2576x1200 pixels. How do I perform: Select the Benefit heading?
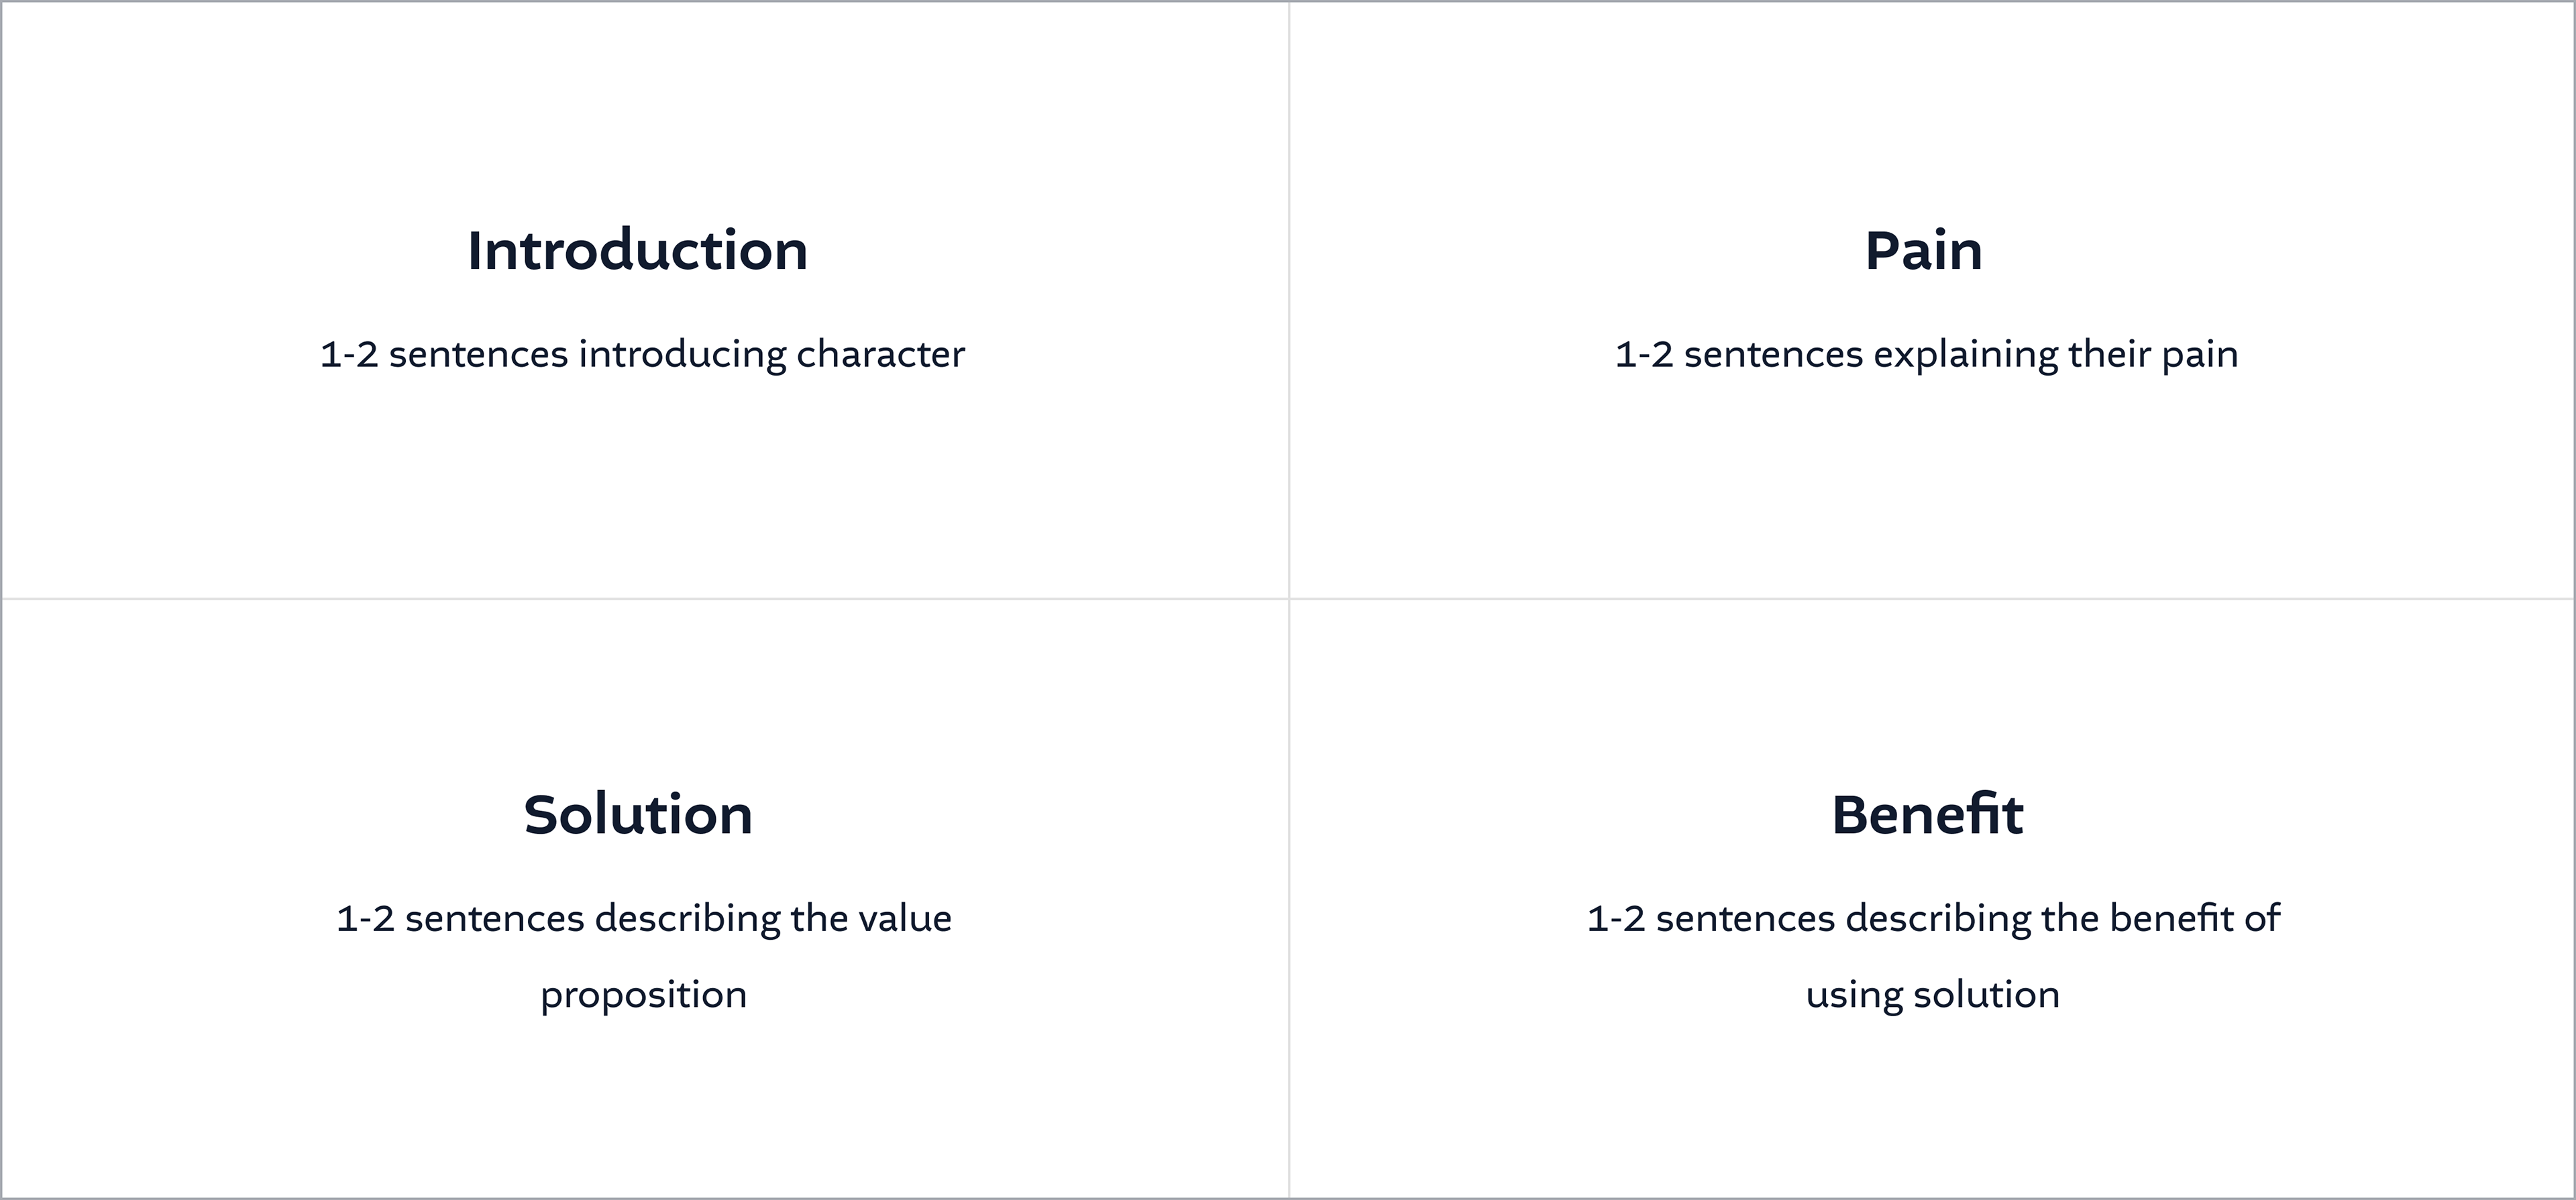tap(1927, 814)
